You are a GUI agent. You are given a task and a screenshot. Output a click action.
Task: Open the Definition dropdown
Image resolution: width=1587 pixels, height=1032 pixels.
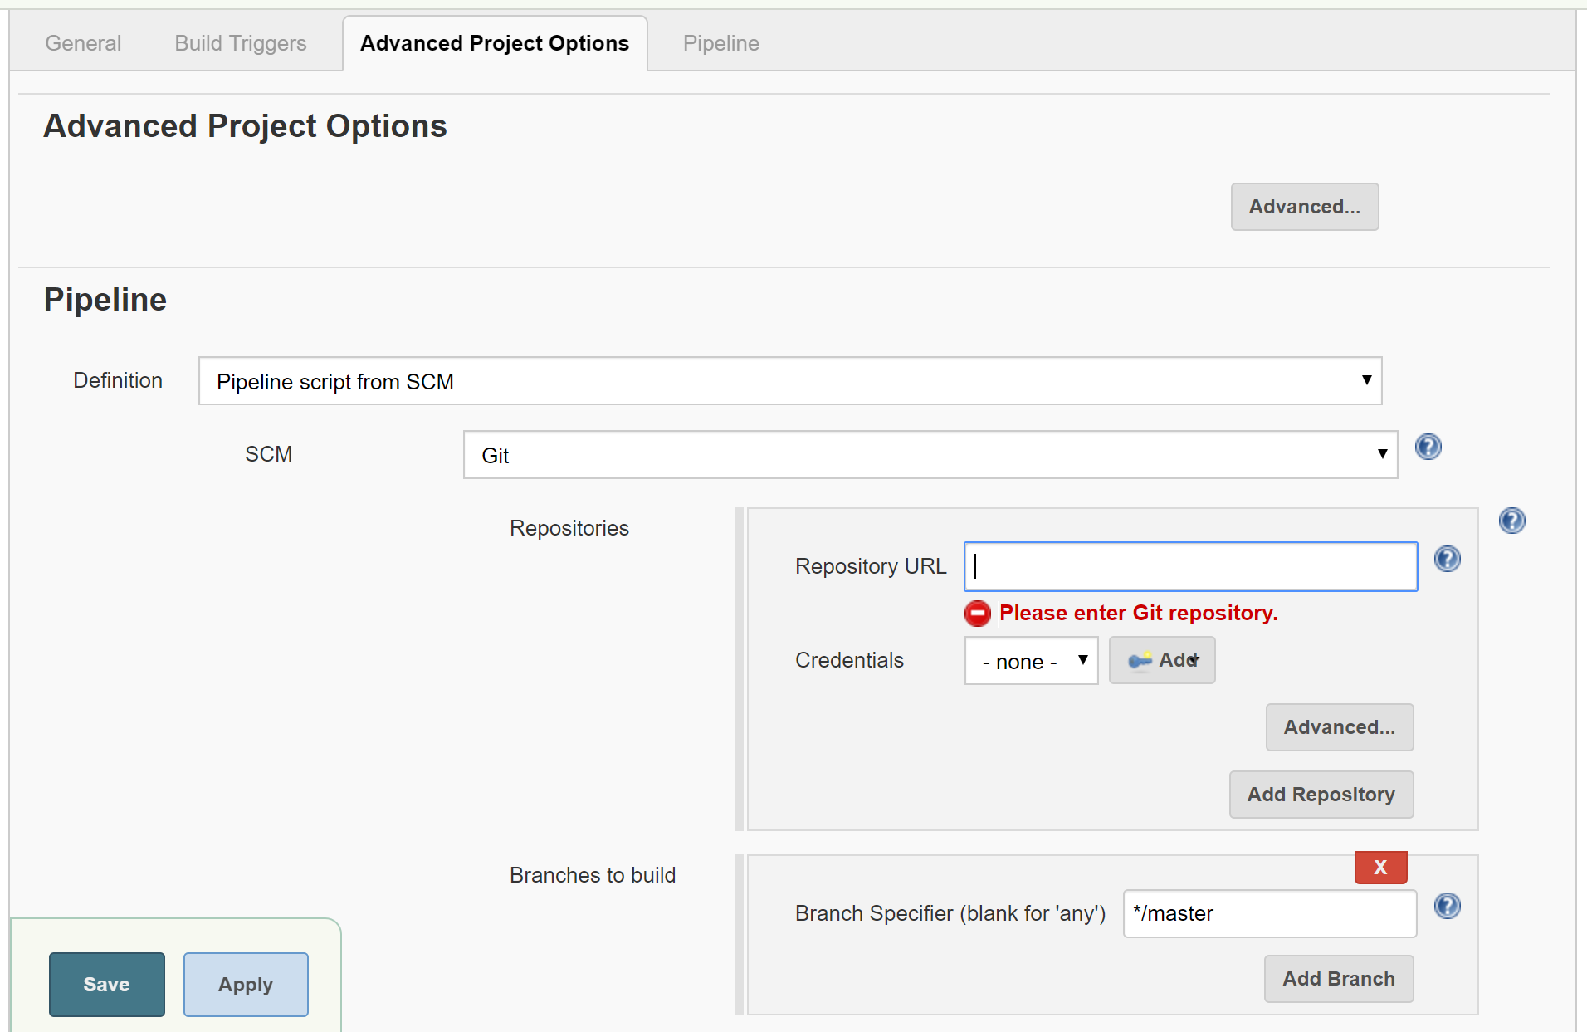[789, 381]
